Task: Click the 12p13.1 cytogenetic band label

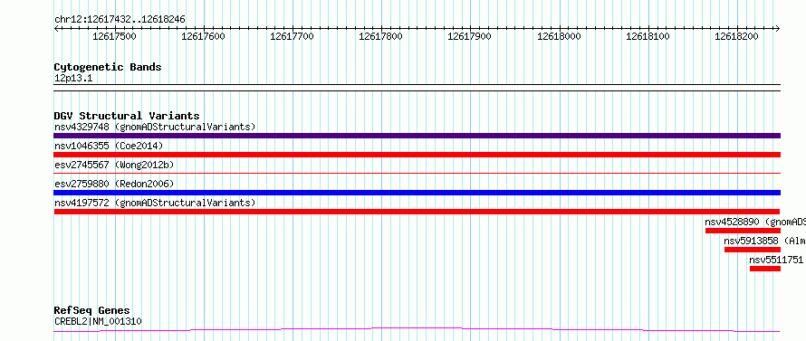Action: tap(73, 79)
